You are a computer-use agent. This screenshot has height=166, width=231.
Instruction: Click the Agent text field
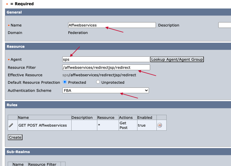coord(106,60)
